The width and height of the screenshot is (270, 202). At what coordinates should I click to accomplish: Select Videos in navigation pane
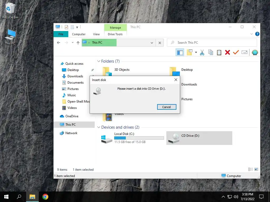point(72,108)
